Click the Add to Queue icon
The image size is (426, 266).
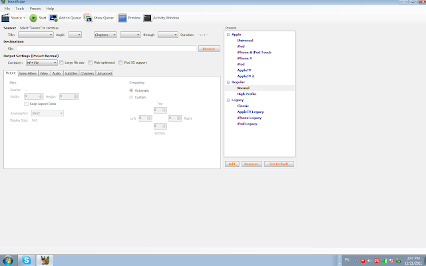(x=53, y=18)
